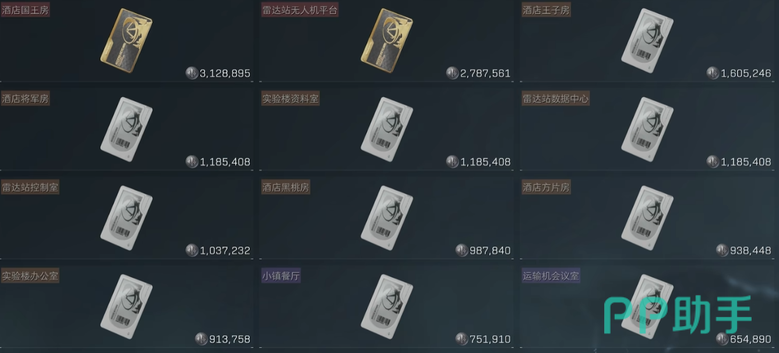Click the currency coin icon beside 1,037,232
The height and width of the screenshot is (353, 779).
pyautogui.click(x=192, y=251)
